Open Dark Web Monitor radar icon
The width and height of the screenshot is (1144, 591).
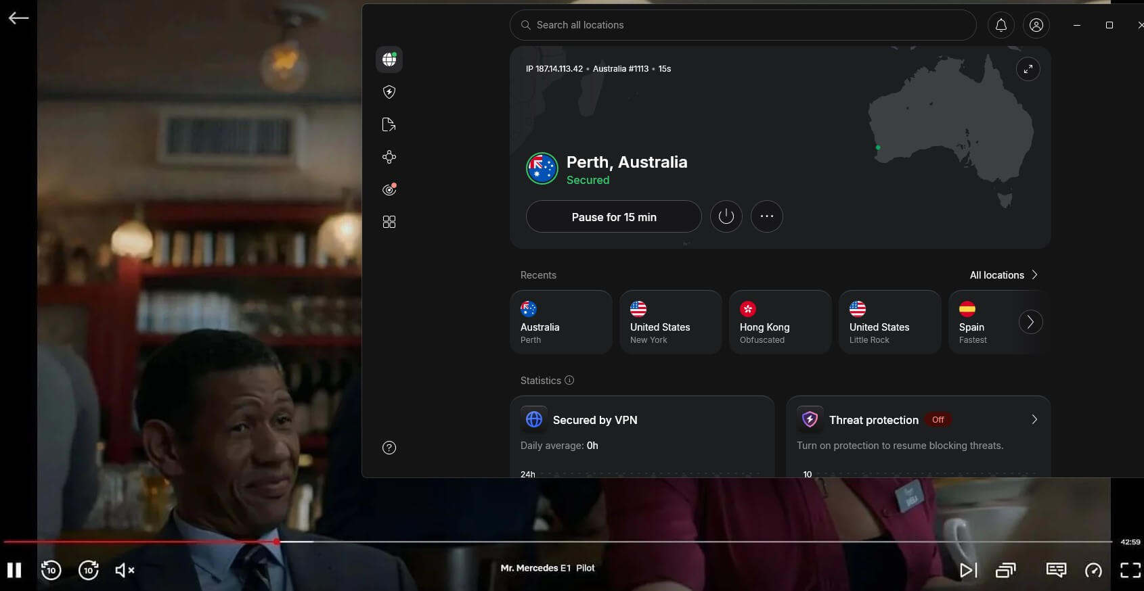point(389,189)
